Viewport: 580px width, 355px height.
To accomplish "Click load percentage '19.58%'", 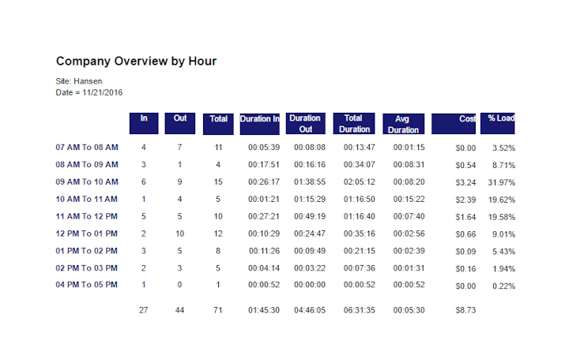I will (x=502, y=217).
